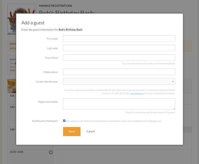
Task: Click the dropdown arrow in Gender identification
Action: pyautogui.click(x=173, y=81)
